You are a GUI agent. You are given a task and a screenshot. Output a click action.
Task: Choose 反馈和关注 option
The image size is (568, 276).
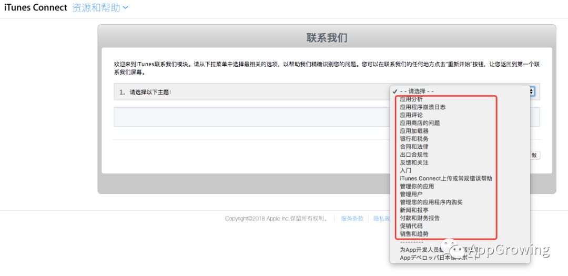(x=460, y=162)
